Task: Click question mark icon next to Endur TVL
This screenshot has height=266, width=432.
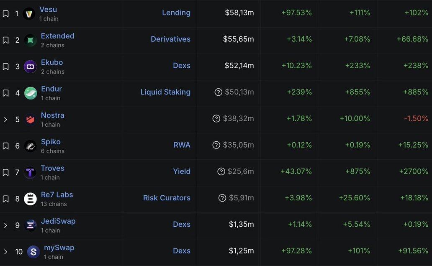Action: (x=218, y=92)
